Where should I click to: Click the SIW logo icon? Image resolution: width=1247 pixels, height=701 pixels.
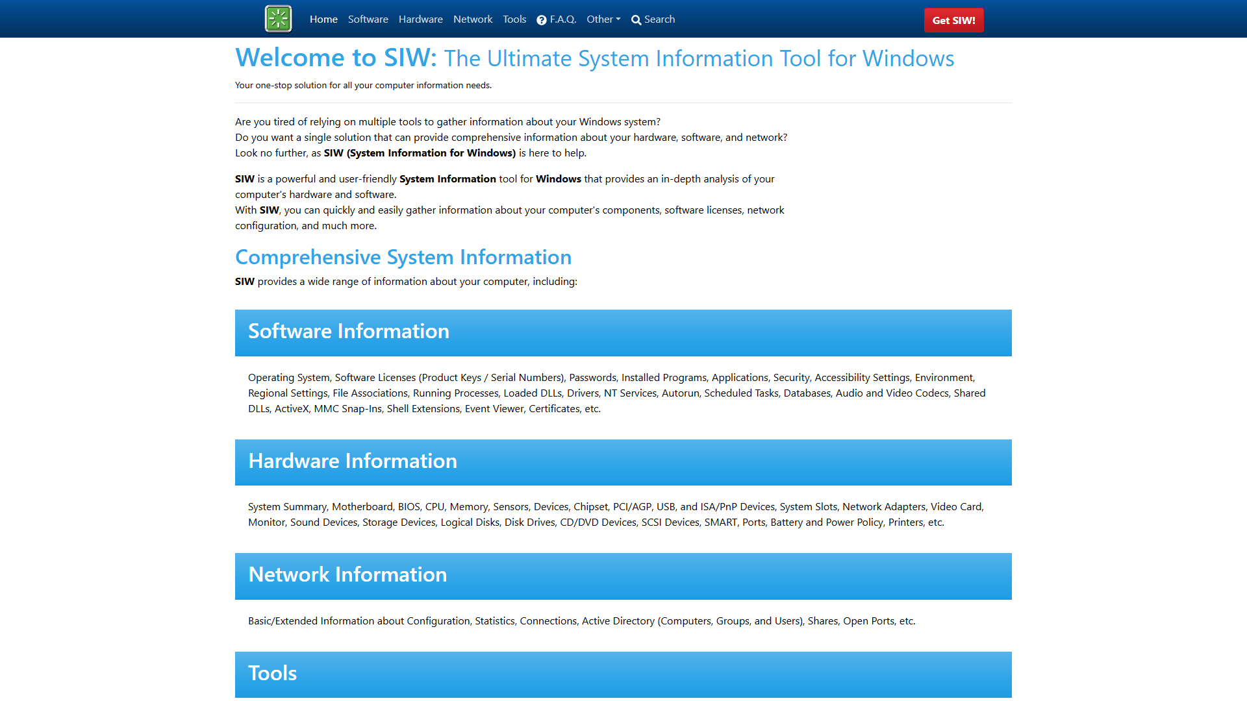278,18
